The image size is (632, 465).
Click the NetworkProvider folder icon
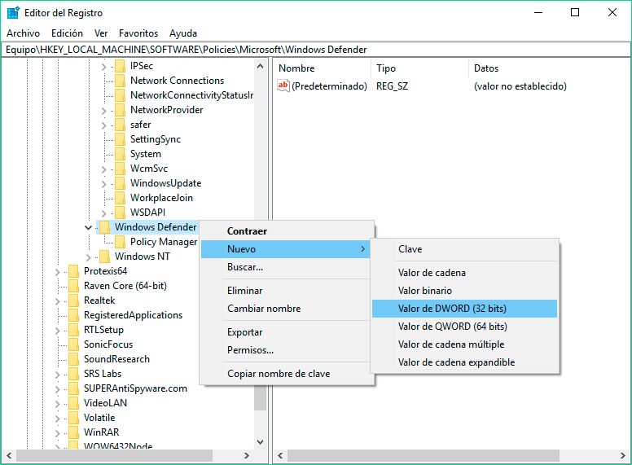coord(120,110)
